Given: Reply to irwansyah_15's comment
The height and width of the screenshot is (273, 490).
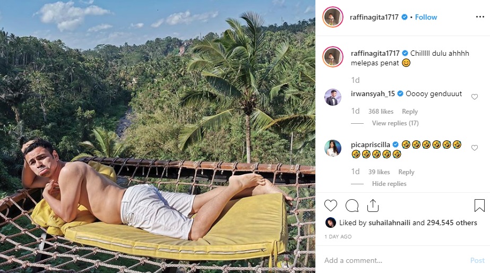Looking at the screenshot, I should (409, 112).
